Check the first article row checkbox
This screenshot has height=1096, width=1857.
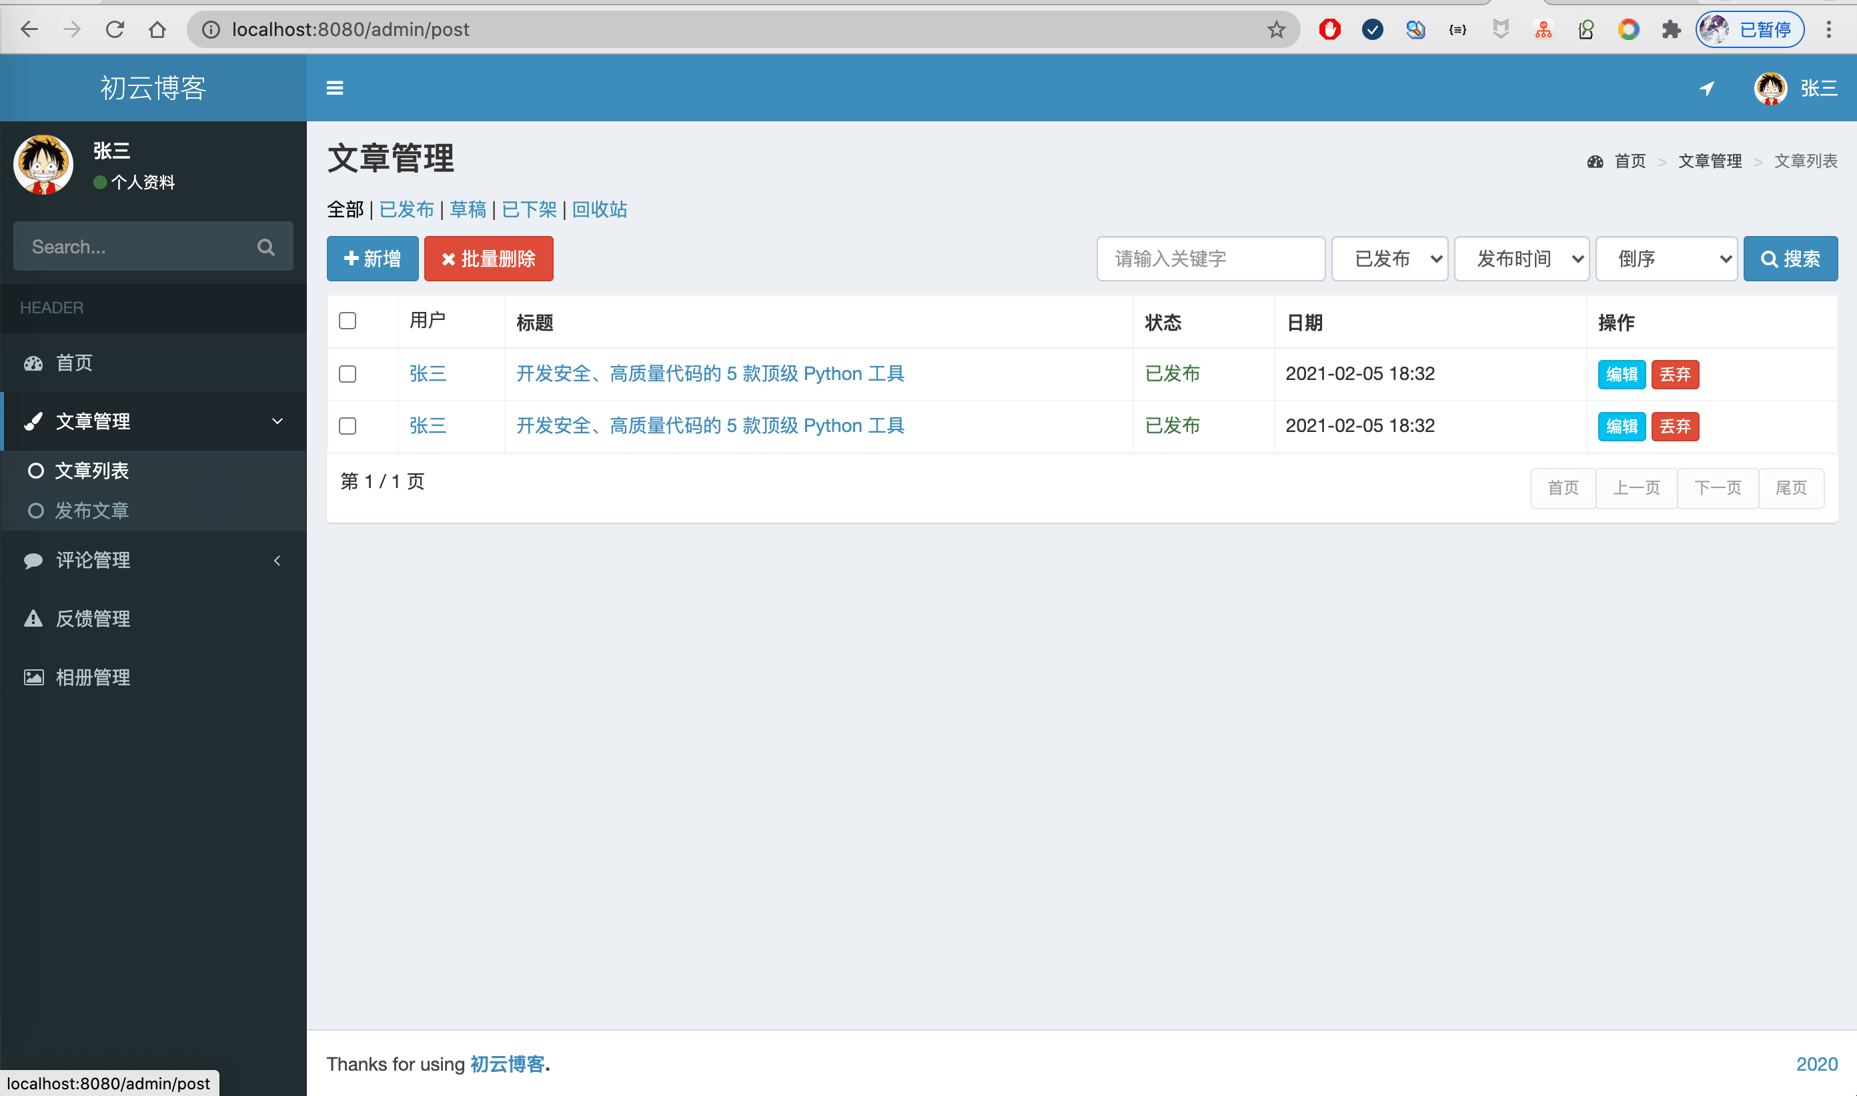tap(348, 375)
